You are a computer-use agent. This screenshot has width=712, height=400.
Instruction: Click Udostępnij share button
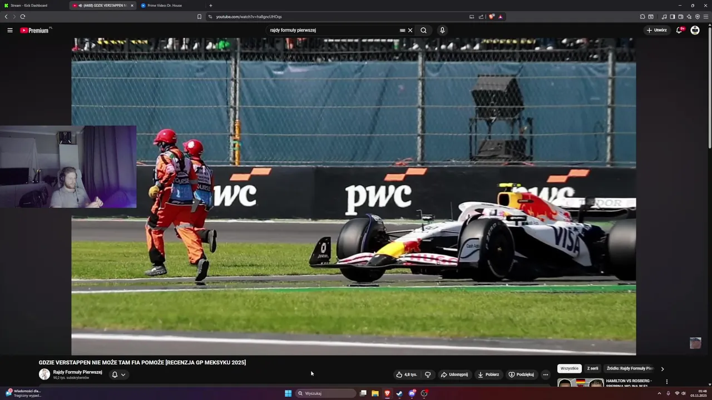click(x=454, y=374)
